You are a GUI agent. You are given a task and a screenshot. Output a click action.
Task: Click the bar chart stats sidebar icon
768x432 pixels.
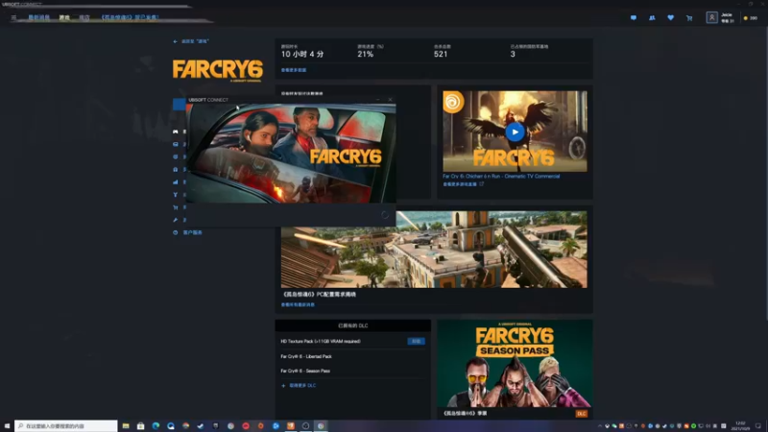tap(176, 182)
